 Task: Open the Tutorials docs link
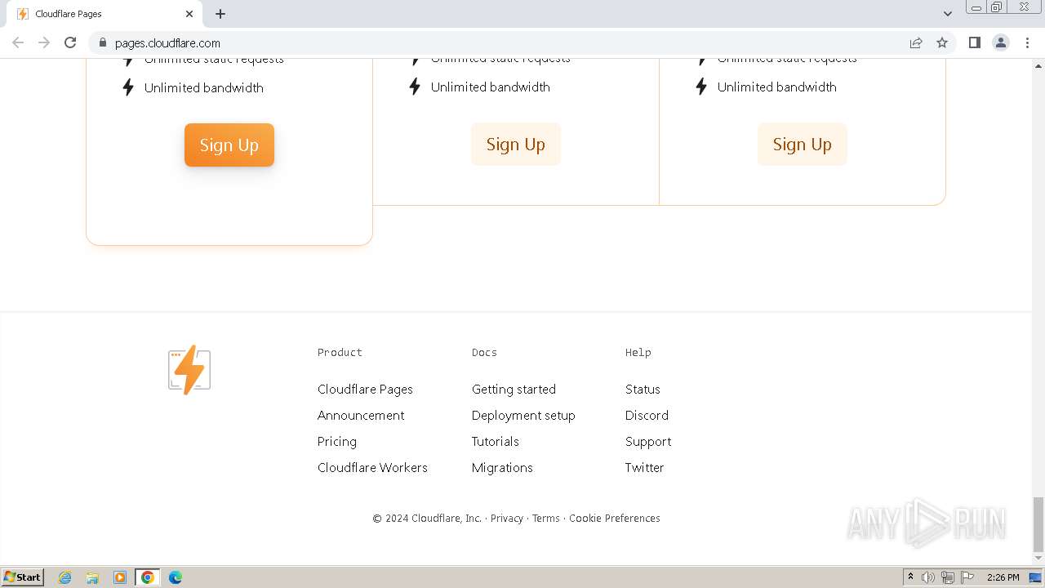(x=496, y=441)
